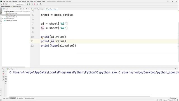Toggle the Structure vertical sidebar tab
179x101 pixels.
tap(1, 20)
